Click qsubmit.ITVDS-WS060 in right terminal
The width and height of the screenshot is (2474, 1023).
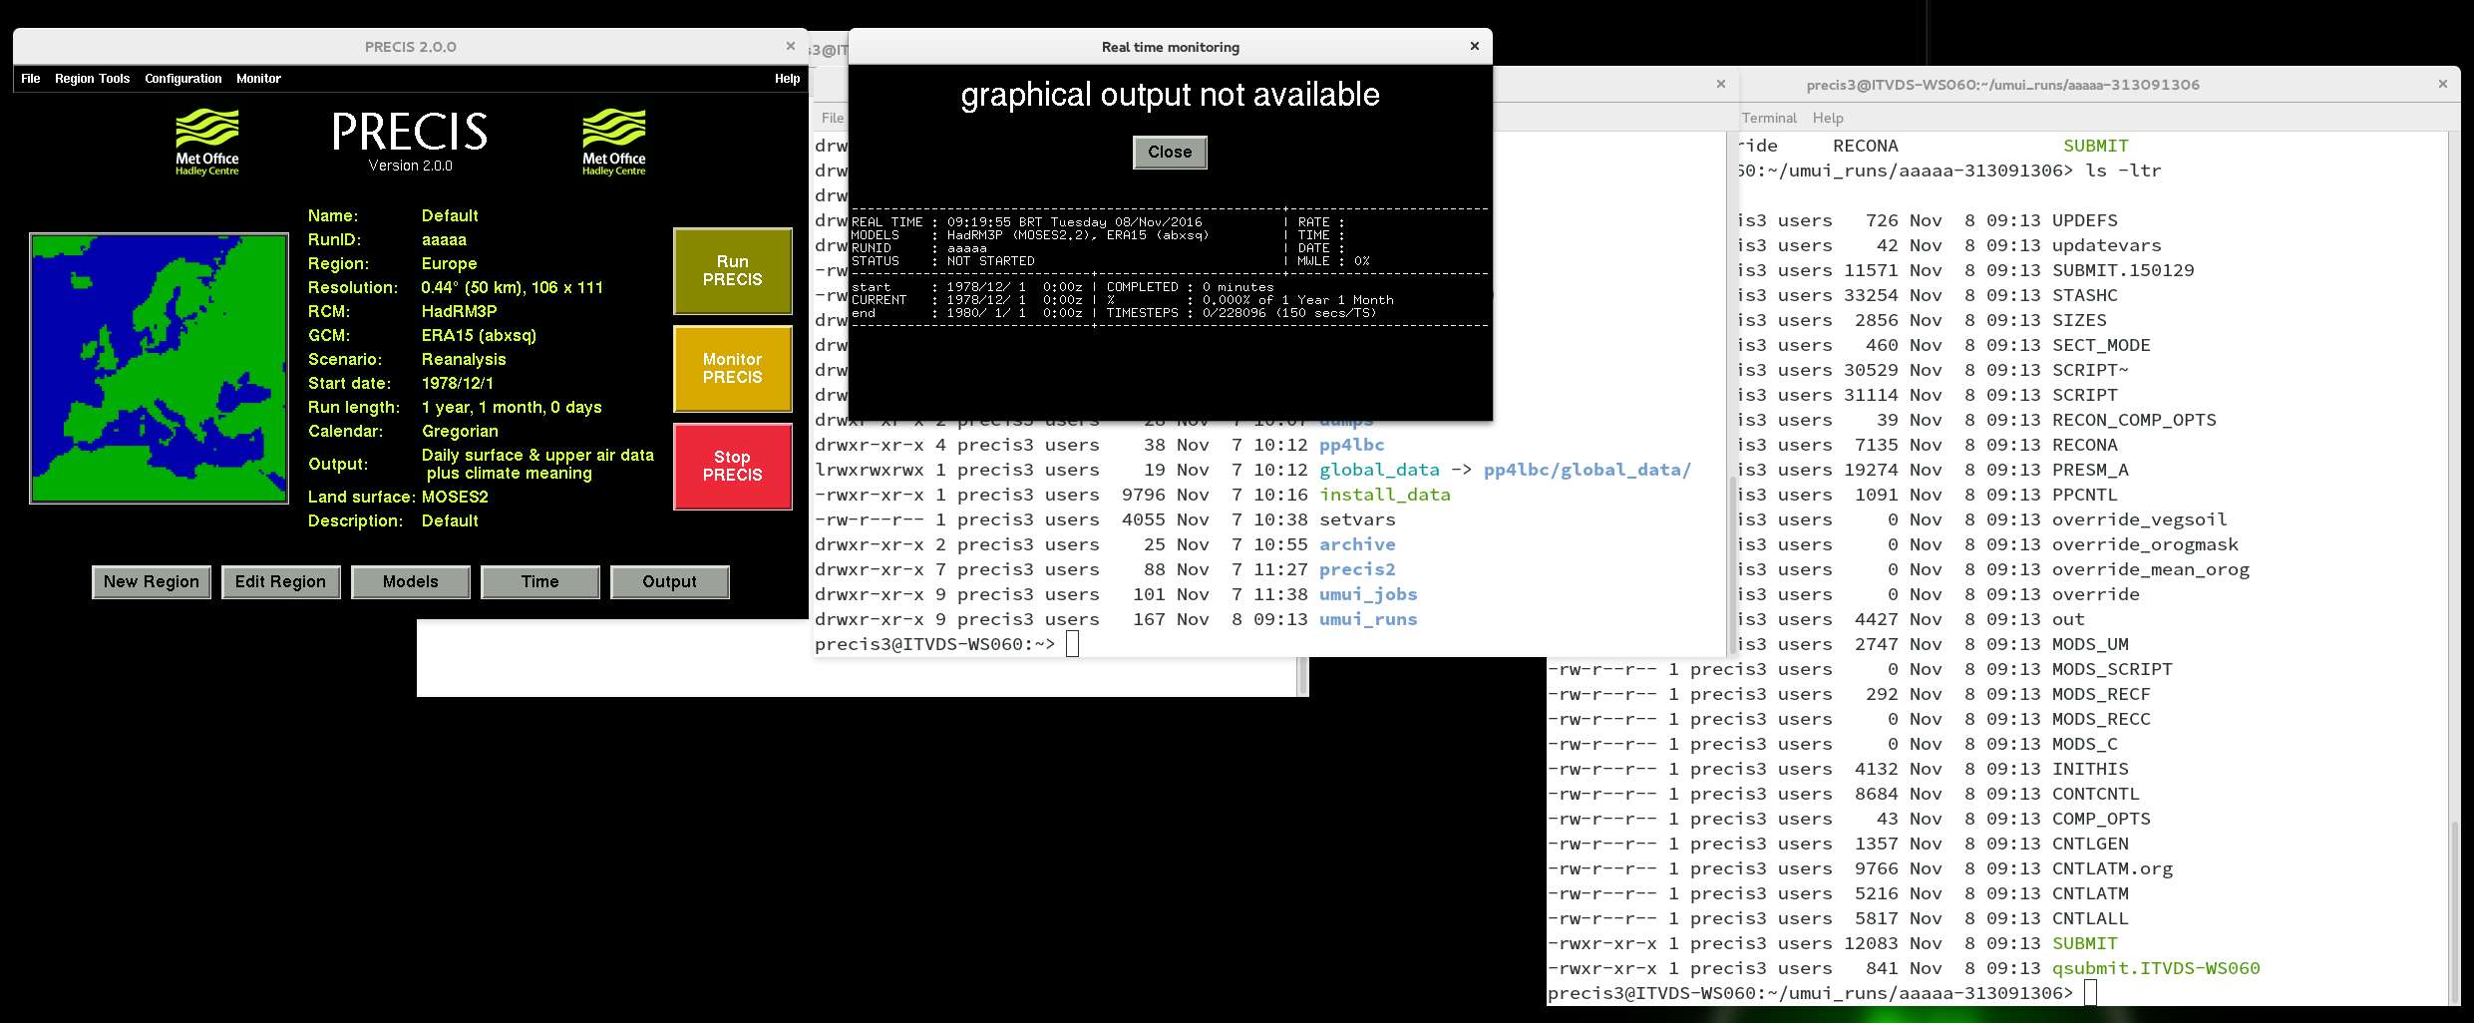click(2156, 969)
